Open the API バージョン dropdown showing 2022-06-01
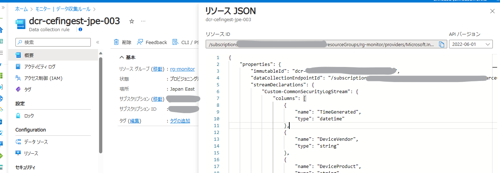The height and width of the screenshot is (173, 500). [471, 44]
